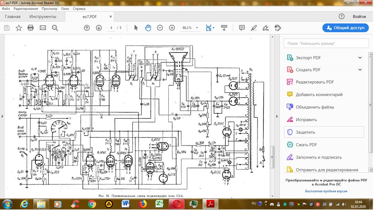Expand the Создать PDF tool chevron

click(360, 70)
